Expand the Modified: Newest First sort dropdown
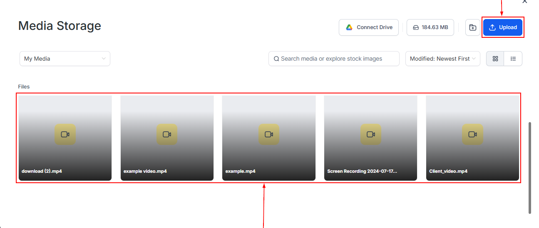 [x=442, y=59]
